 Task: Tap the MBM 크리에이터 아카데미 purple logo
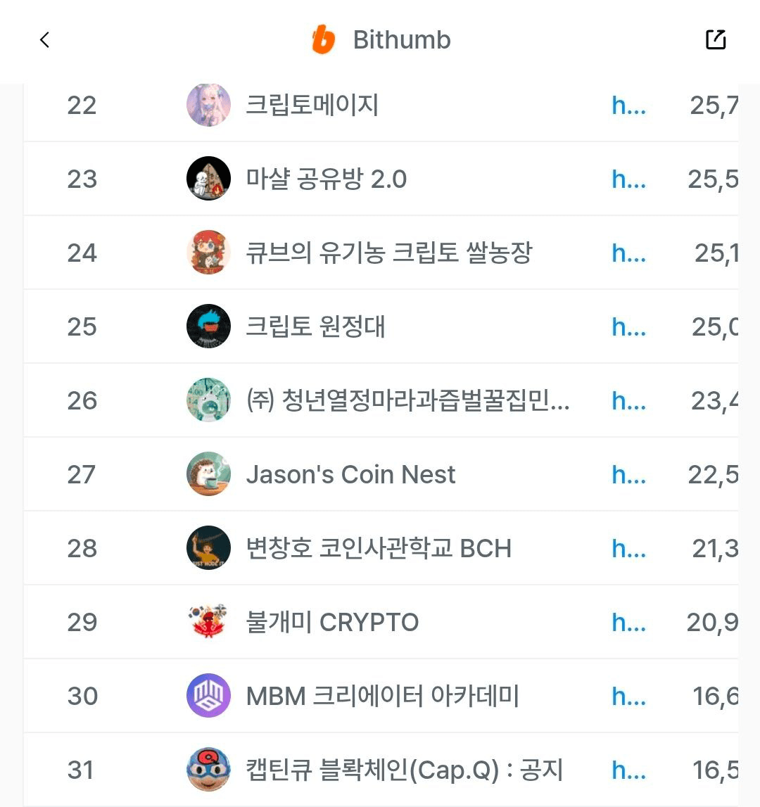pyautogui.click(x=208, y=696)
